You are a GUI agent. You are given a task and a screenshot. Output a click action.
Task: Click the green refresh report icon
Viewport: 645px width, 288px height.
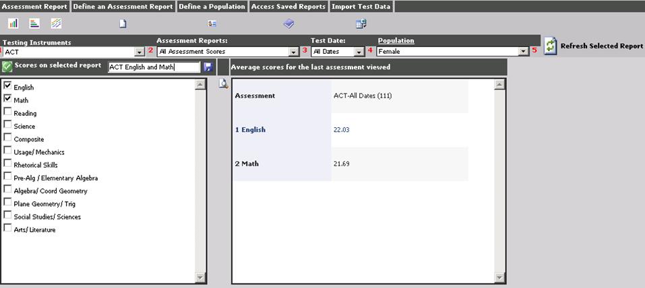tap(551, 46)
